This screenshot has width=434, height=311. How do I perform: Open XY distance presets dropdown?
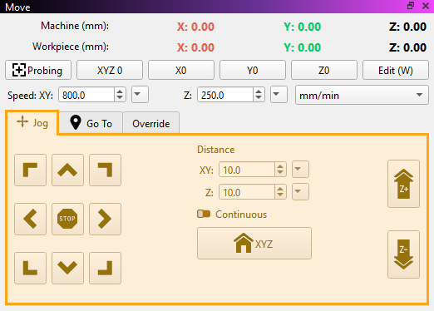[x=300, y=169]
